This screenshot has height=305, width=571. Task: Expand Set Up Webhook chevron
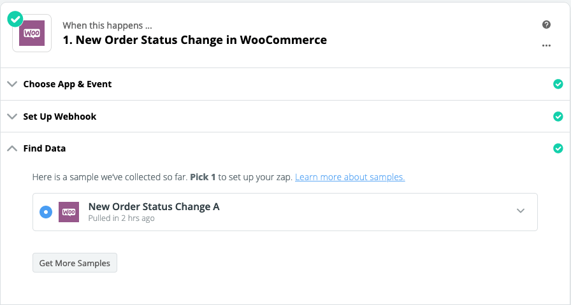11,117
